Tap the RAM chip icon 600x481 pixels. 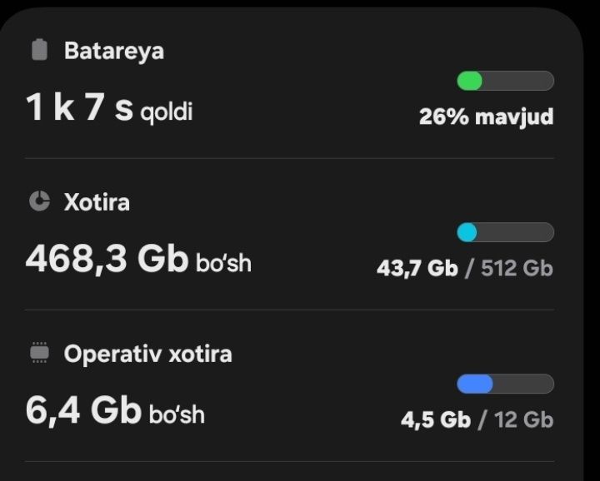coord(39,354)
